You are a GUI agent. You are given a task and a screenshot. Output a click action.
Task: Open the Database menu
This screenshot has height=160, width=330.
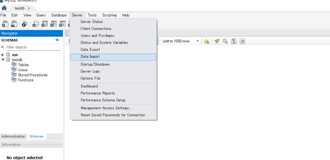point(59,15)
